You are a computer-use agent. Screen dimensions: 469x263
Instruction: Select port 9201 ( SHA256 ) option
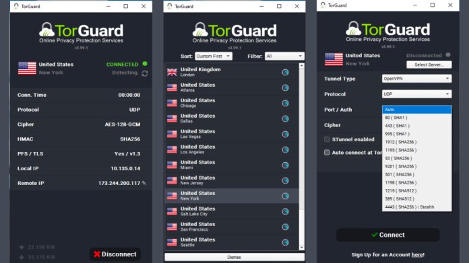tap(416, 166)
